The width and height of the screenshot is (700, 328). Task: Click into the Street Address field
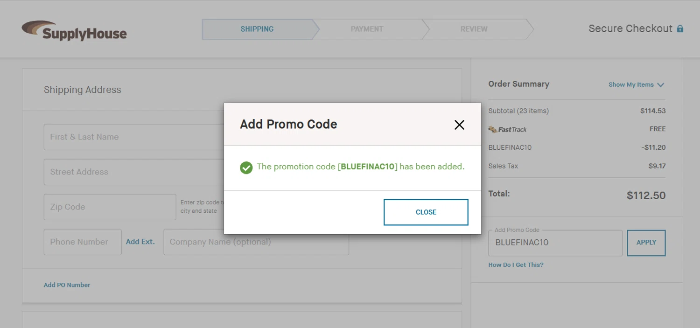click(134, 172)
